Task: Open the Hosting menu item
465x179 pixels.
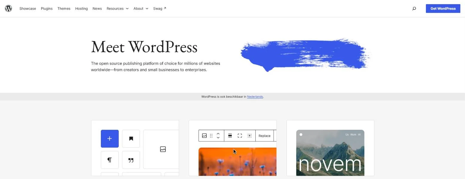Action: coord(81,9)
